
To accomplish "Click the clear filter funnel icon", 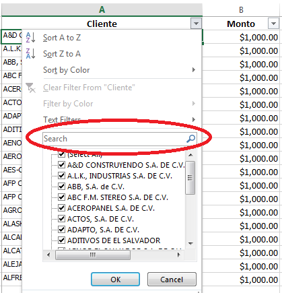I will [30, 88].
